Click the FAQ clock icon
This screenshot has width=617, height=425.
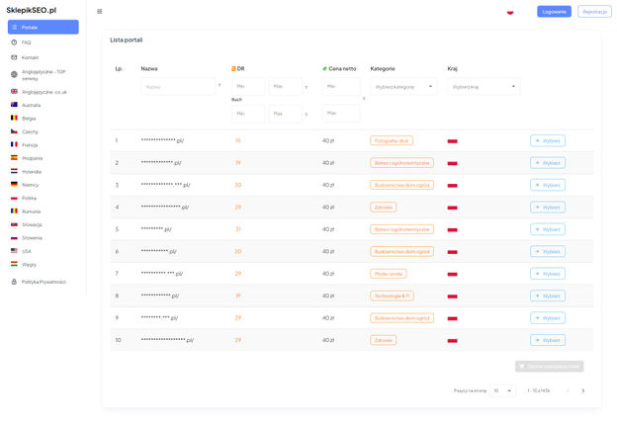pos(14,42)
